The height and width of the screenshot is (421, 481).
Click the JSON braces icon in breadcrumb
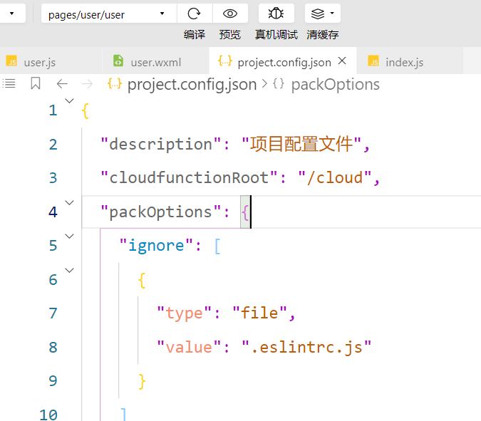coord(115,83)
